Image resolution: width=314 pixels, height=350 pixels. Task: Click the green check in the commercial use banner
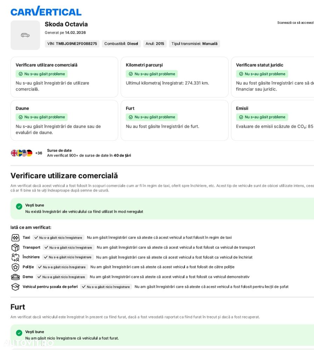[x=19, y=206]
